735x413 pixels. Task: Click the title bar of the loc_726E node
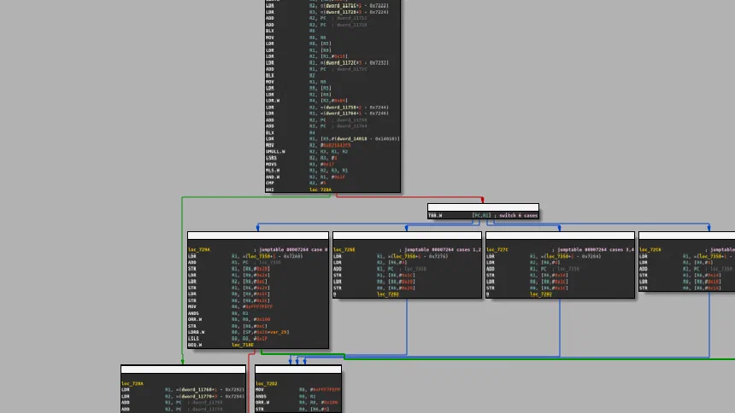(407, 236)
